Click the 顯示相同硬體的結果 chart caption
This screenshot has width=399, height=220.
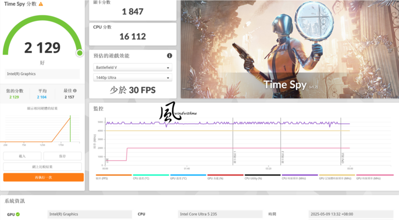[42, 108]
